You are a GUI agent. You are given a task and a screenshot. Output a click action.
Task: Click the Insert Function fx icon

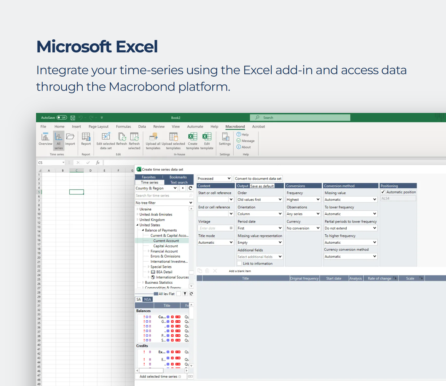click(x=98, y=163)
